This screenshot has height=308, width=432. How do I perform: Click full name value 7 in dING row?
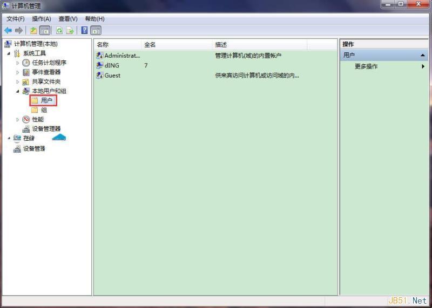point(146,65)
